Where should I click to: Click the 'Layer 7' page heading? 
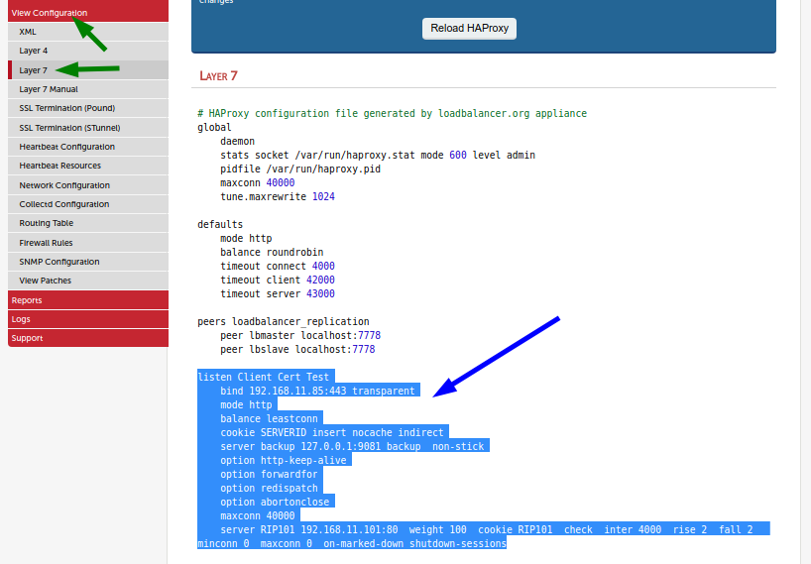(x=218, y=76)
